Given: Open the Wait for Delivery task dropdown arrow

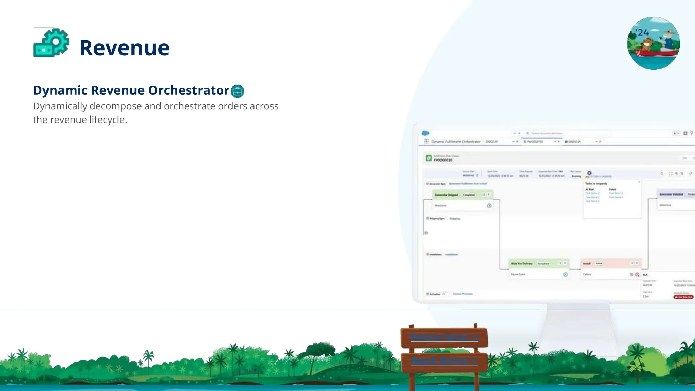Looking at the screenshot, I should 565,263.
